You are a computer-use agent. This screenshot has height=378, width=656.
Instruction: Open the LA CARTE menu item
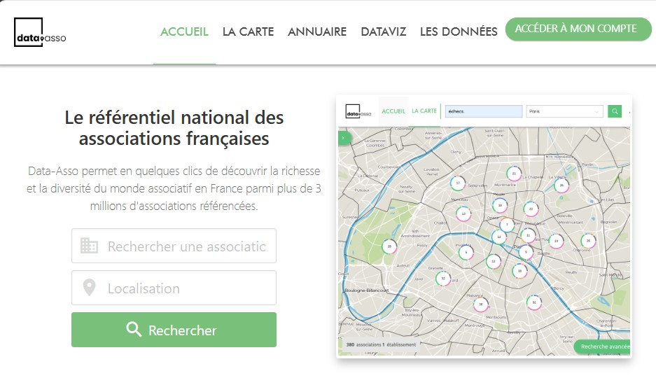point(248,31)
